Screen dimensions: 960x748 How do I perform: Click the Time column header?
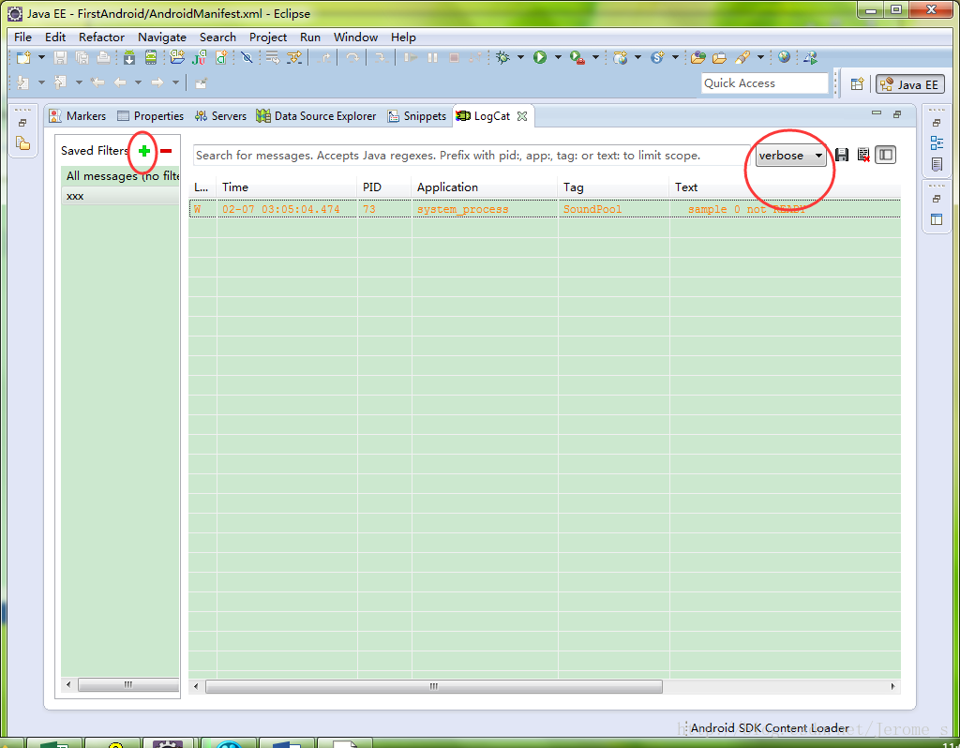pyautogui.click(x=287, y=187)
